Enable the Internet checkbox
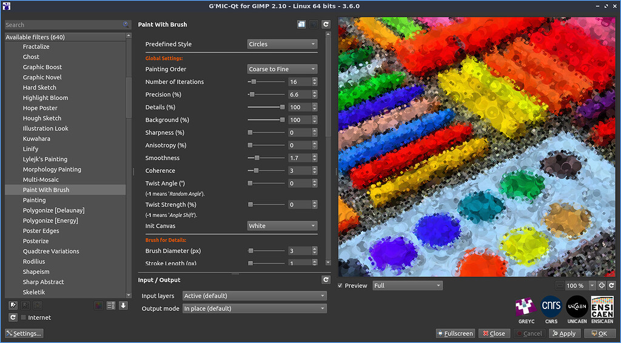This screenshot has height=343, width=621. [x=24, y=318]
